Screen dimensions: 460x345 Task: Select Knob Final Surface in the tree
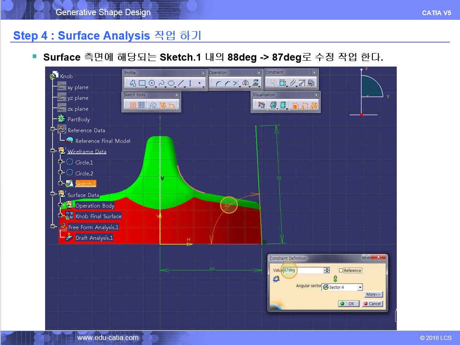tap(98, 217)
